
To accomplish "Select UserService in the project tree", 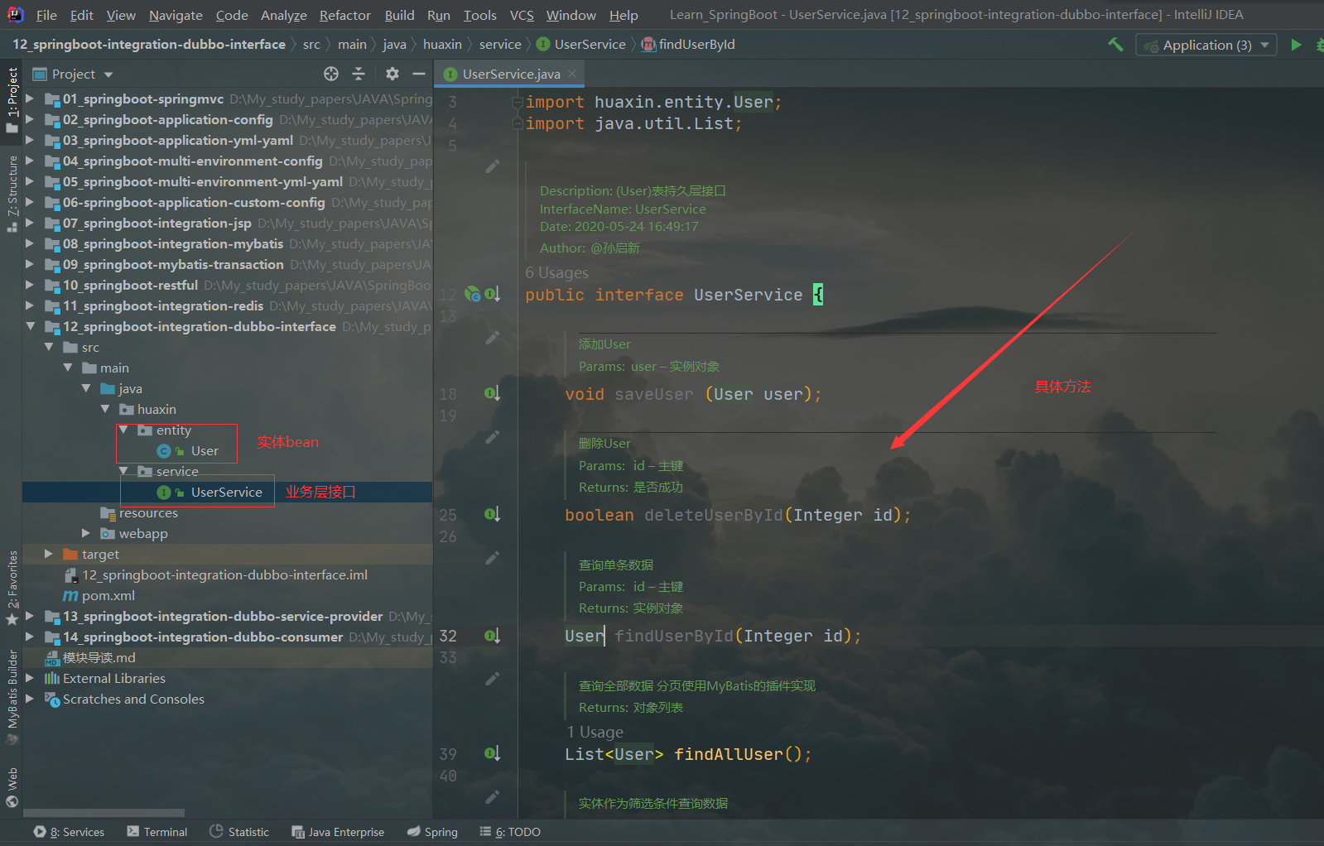I will [226, 492].
